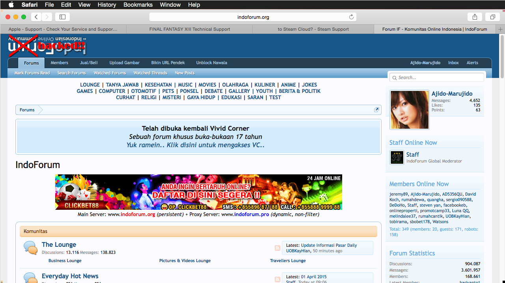Open Safari share button

coord(475,17)
